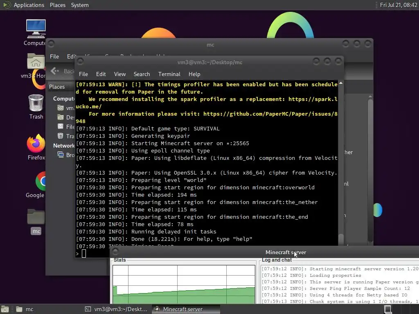Click the mc file manager window menu button
Image resolution: width=419 pixels, height=314 pixels.
point(51,43)
